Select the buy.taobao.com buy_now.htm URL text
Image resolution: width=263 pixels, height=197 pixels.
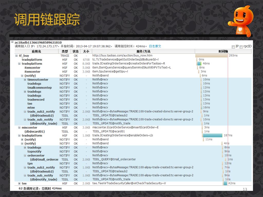[x=123, y=55]
